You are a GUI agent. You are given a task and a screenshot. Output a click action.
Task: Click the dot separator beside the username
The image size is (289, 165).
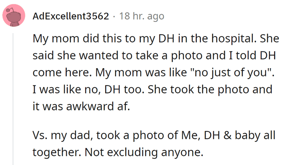(114, 17)
